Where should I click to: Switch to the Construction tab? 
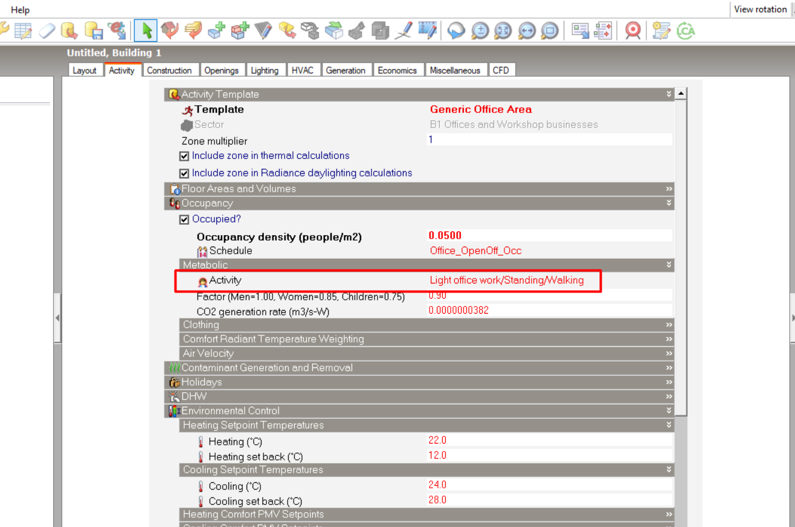pos(169,70)
